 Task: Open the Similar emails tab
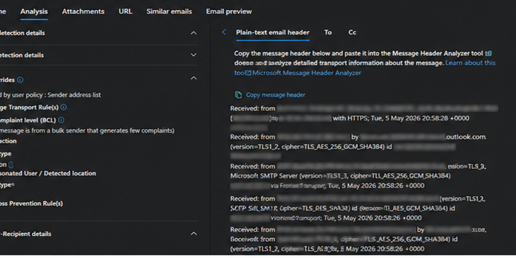169,11
